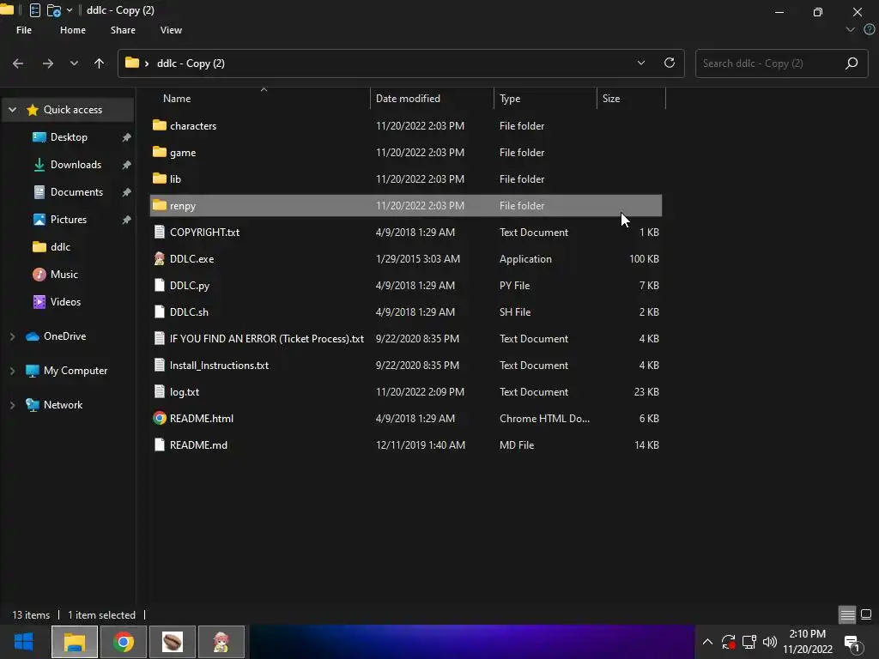The image size is (879, 659).
Task: Click the search magnifier icon
Action: [852, 63]
